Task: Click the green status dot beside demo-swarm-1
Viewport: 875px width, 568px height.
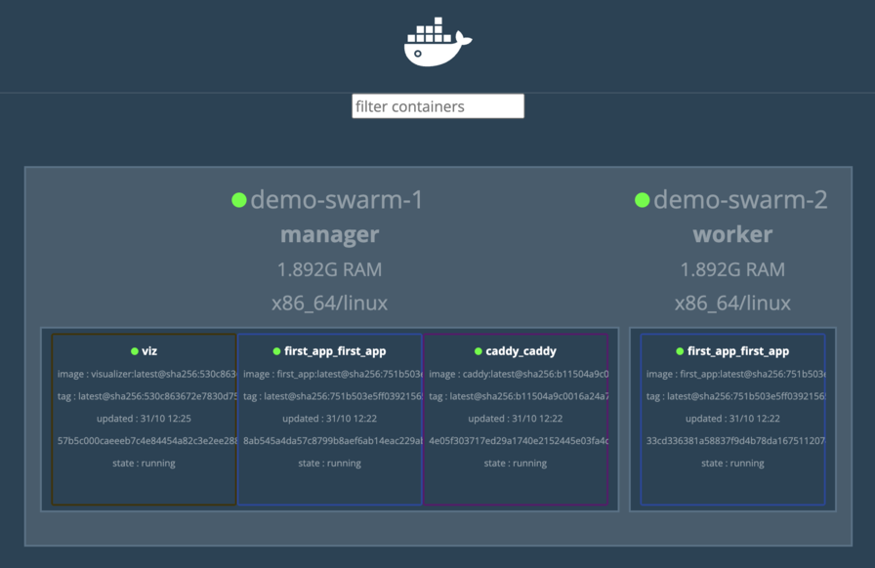Action: coord(239,200)
